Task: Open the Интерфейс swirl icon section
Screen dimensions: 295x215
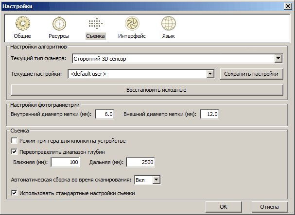Action: pos(132,23)
